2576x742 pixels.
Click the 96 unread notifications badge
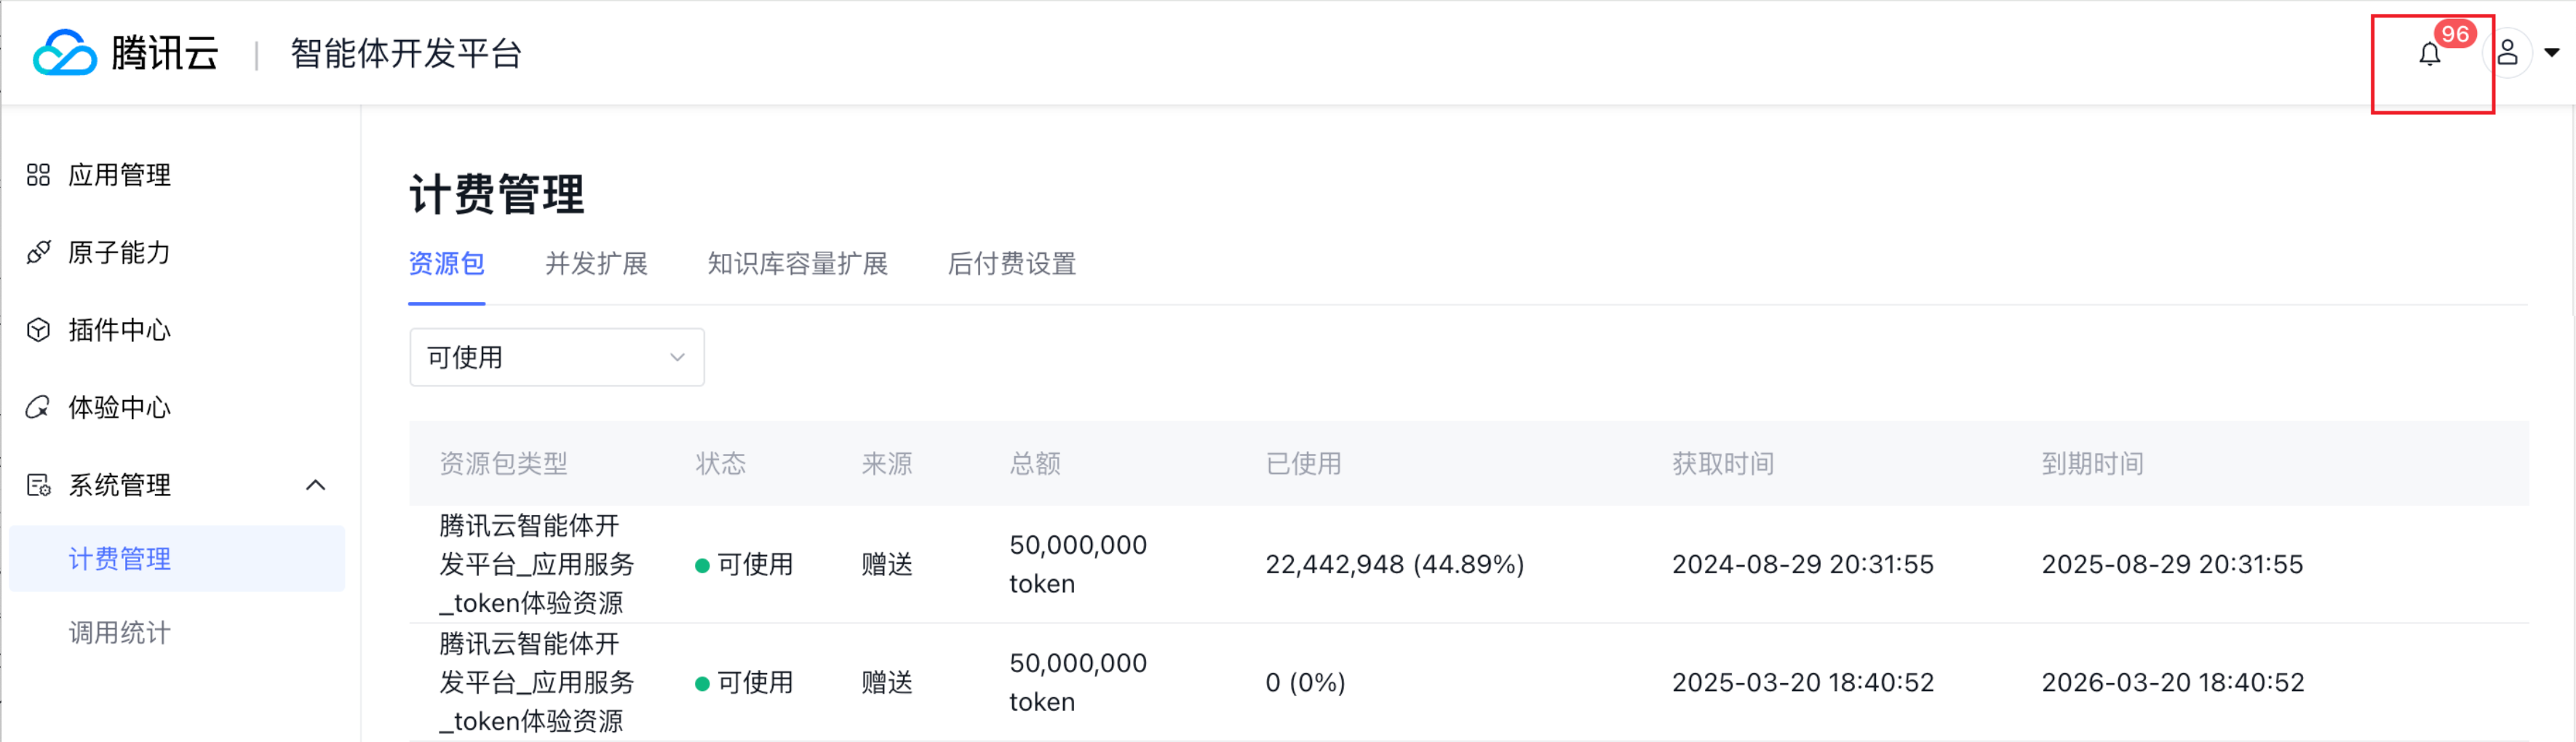[x=2455, y=34]
